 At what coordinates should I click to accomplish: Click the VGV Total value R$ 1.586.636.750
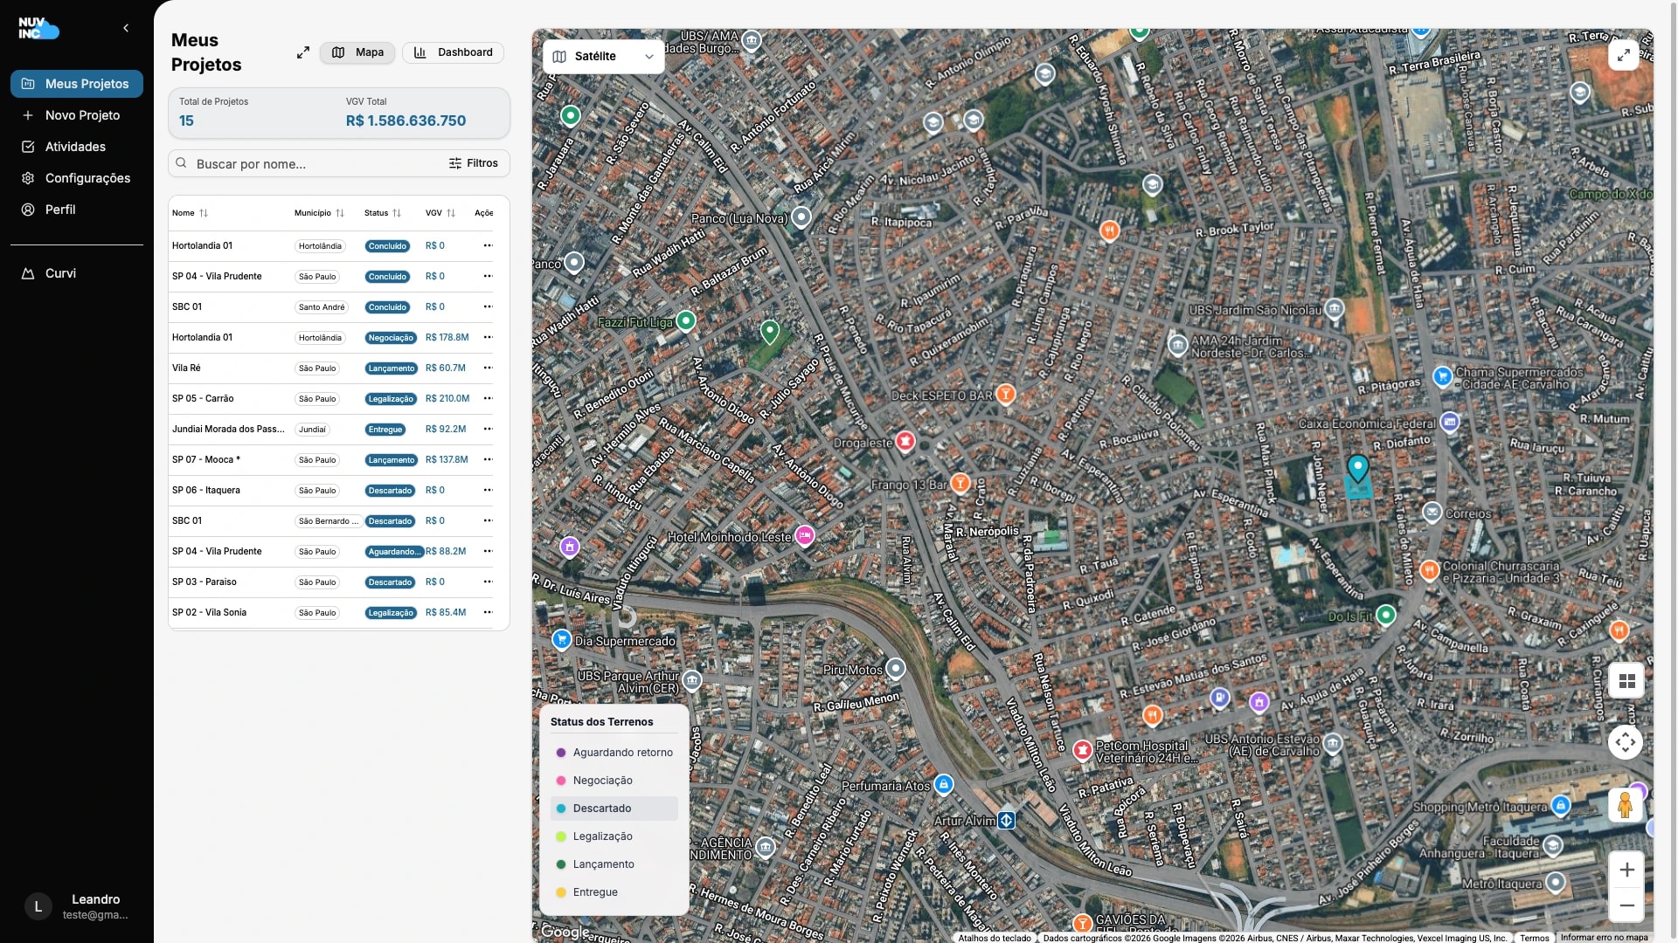click(406, 120)
